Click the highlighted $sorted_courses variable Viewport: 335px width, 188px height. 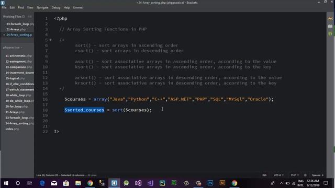84,110
